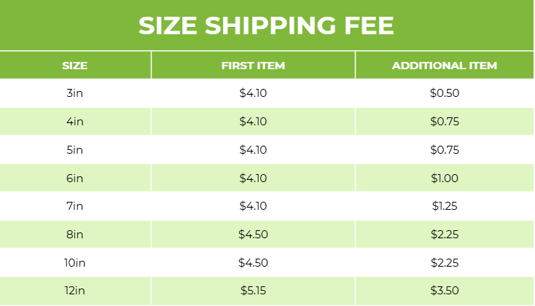
Task: Select the 4in size cell
Action: [75, 122]
